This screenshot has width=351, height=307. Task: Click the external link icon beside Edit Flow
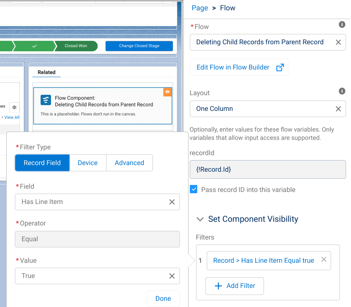coord(280,67)
